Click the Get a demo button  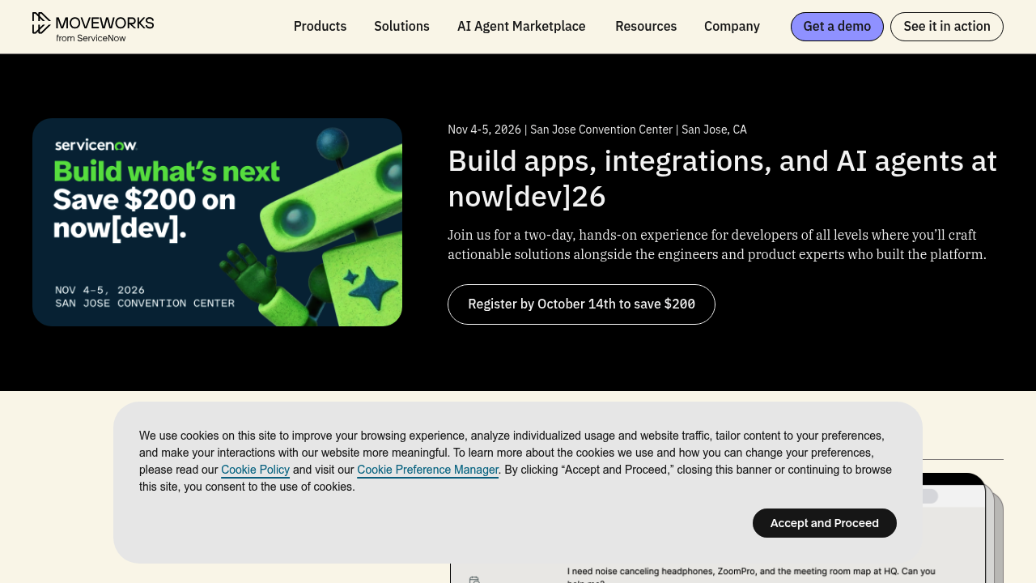click(x=837, y=27)
